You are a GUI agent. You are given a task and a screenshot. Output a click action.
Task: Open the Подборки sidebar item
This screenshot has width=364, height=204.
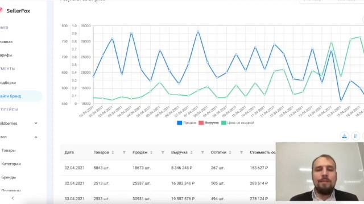pyautogui.click(x=8, y=83)
